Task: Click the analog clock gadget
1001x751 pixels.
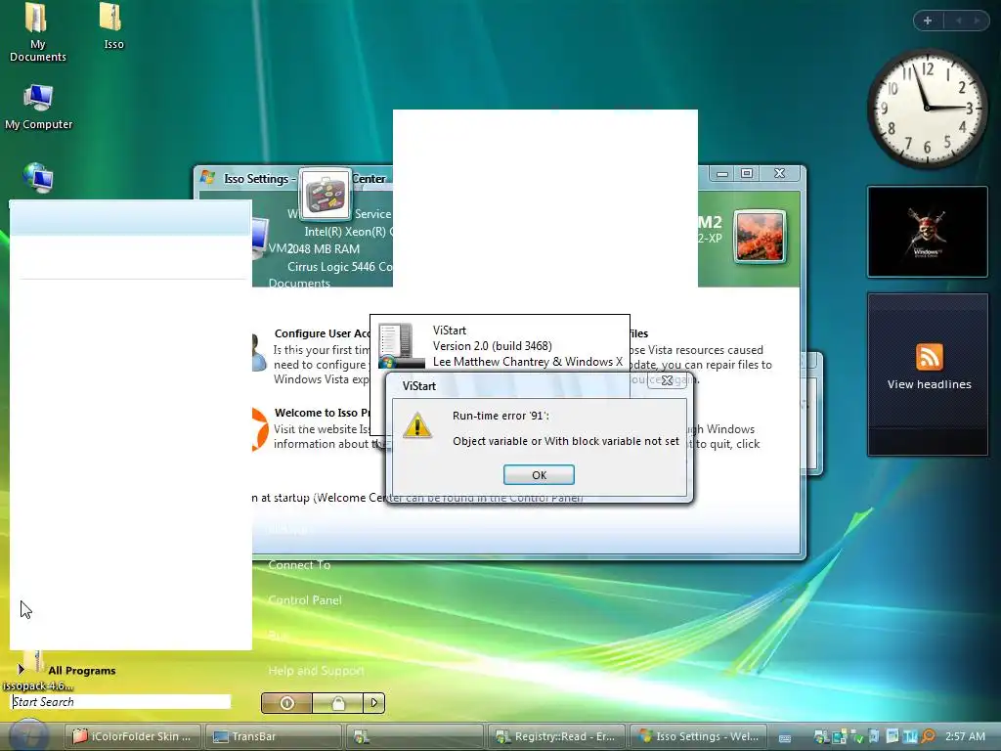Action: [x=927, y=109]
